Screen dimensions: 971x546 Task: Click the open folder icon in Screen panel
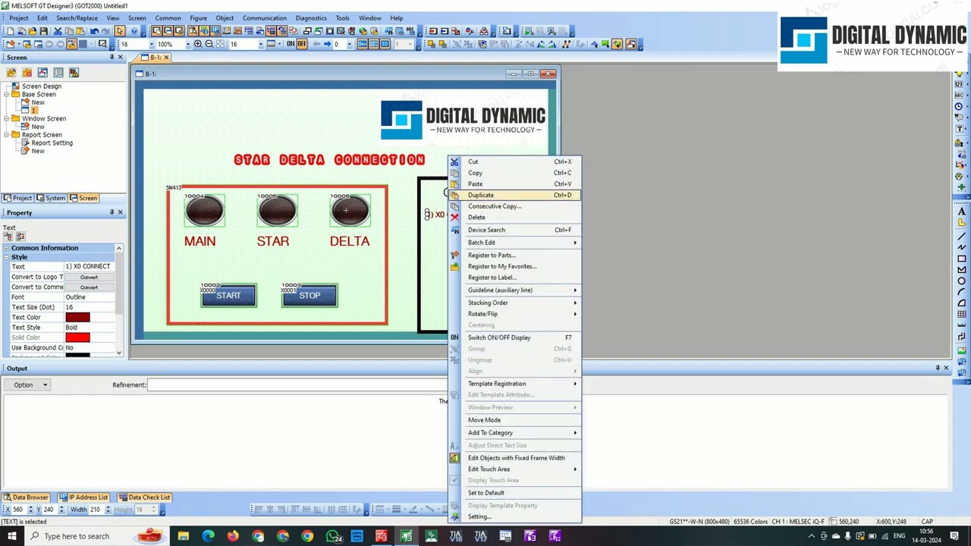pyautogui.click(x=11, y=73)
